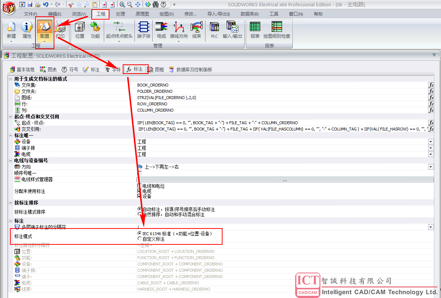
Task: Open the 功能 (Functions) manager
Action: pos(95,30)
